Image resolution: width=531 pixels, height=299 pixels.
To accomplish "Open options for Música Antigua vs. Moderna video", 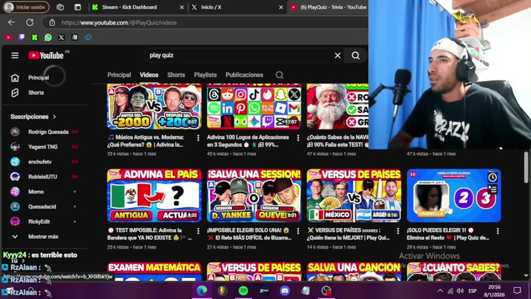I will tap(198, 138).
